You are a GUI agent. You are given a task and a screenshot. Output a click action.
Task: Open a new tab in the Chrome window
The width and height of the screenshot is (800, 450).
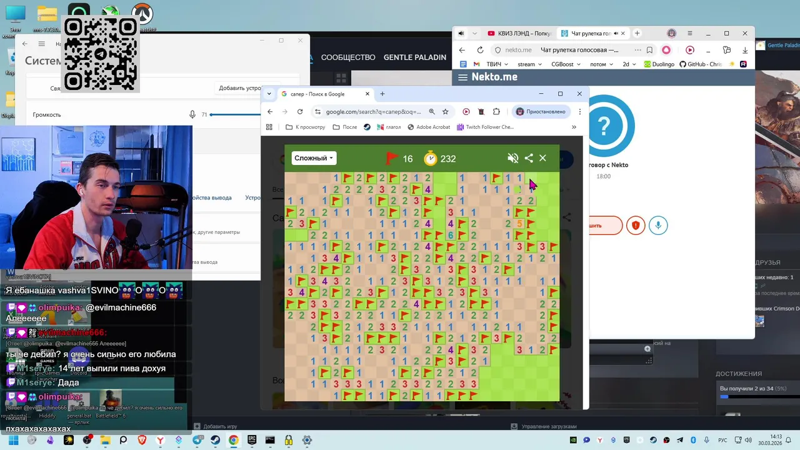(382, 94)
